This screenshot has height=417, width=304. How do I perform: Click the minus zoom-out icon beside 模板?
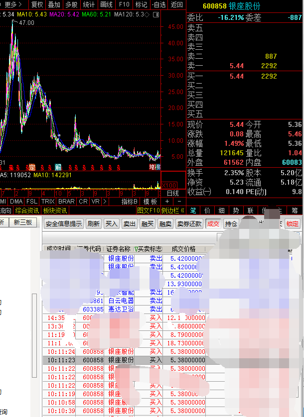pos(179,202)
